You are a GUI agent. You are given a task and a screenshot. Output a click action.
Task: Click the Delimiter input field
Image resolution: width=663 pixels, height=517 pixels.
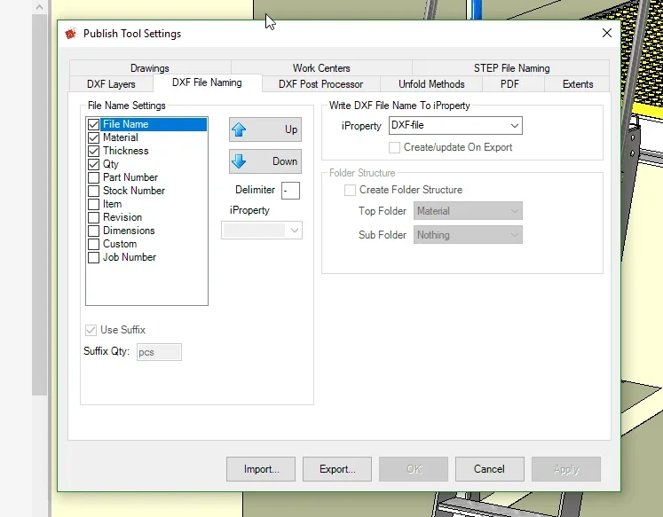point(290,191)
